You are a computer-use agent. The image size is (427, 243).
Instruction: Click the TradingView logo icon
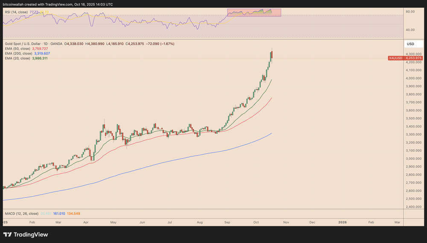[x=8, y=234]
